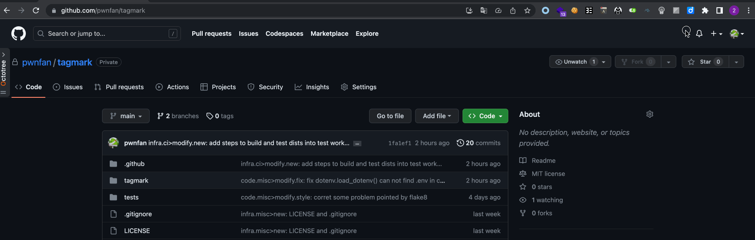Click the repository settings gear in About
755x240 pixels.
pos(650,114)
